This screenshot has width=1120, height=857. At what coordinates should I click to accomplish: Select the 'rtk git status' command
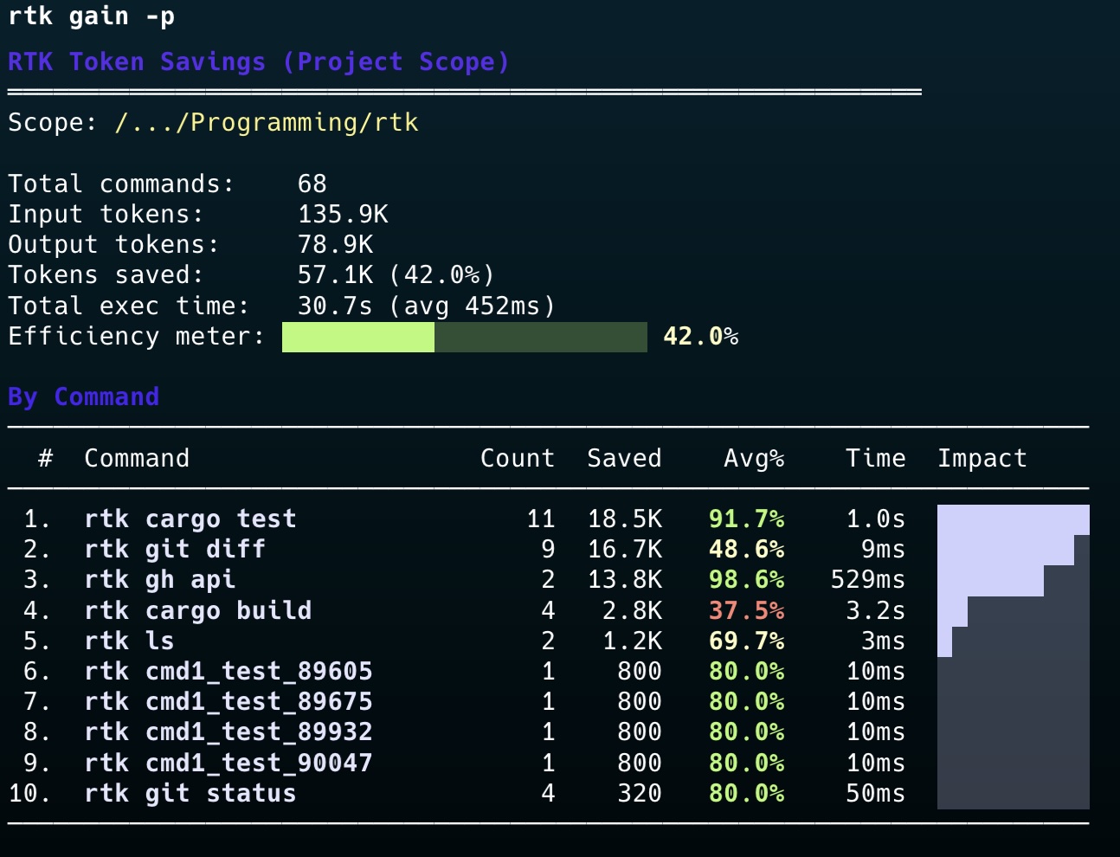tap(190, 794)
